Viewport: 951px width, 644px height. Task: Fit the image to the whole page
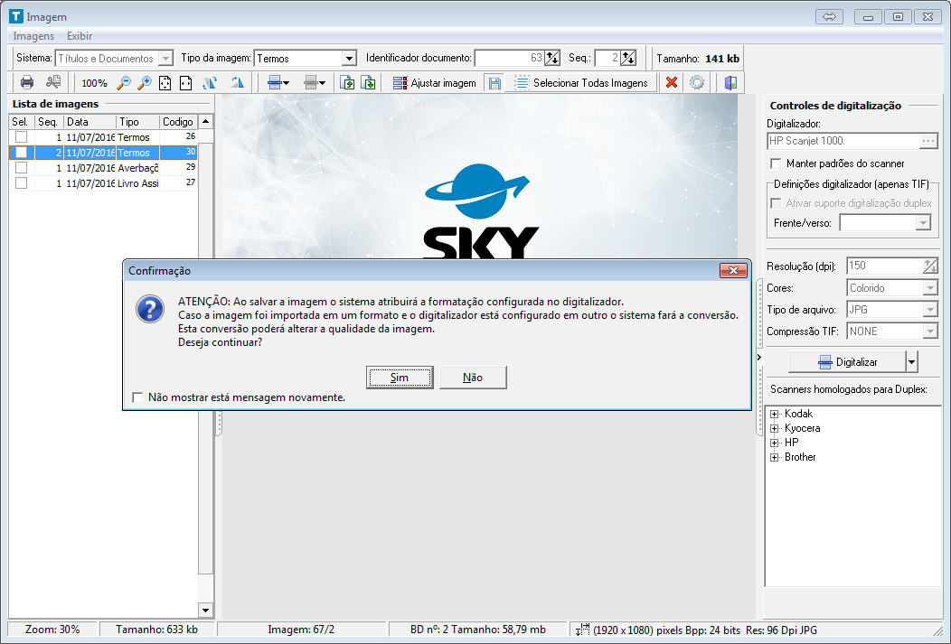pyautogui.click(x=165, y=82)
